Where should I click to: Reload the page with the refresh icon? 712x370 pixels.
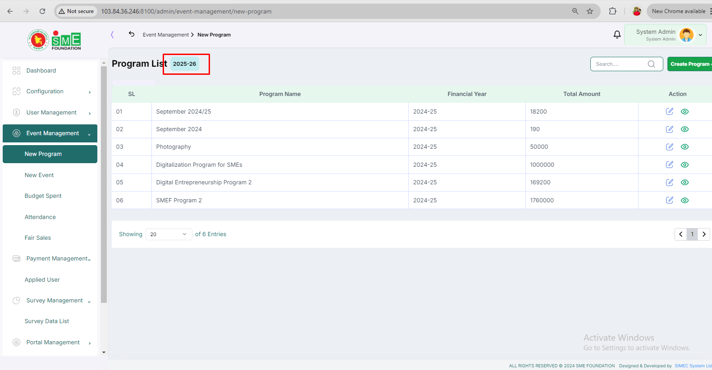(42, 11)
